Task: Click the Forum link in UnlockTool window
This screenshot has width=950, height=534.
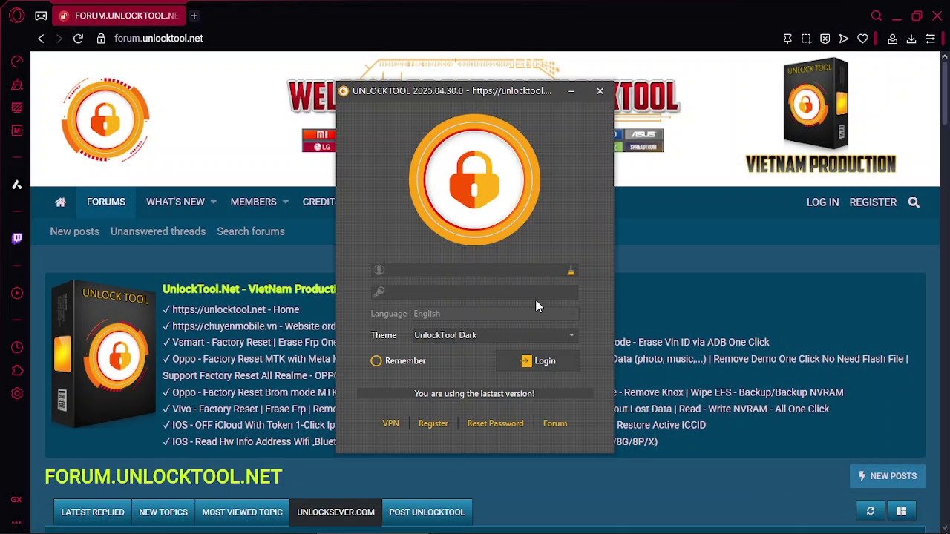Action: [x=555, y=423]
